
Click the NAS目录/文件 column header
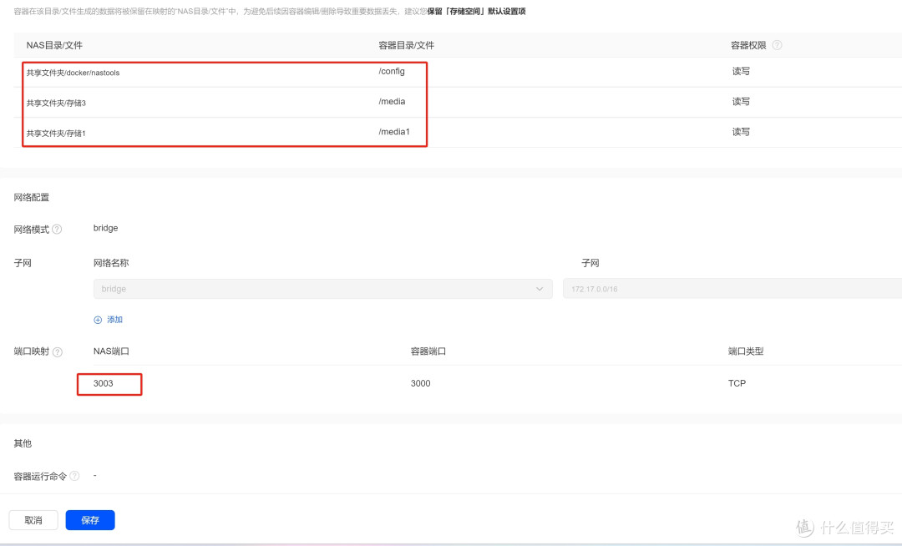[x=54, y=45]
